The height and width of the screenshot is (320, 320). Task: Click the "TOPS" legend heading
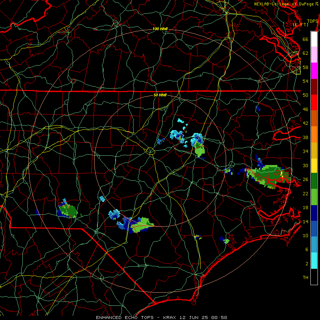tap(313, 21)
